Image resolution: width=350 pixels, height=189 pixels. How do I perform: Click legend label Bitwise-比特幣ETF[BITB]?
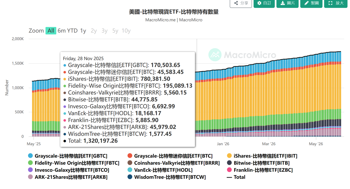tap(262, 163)
